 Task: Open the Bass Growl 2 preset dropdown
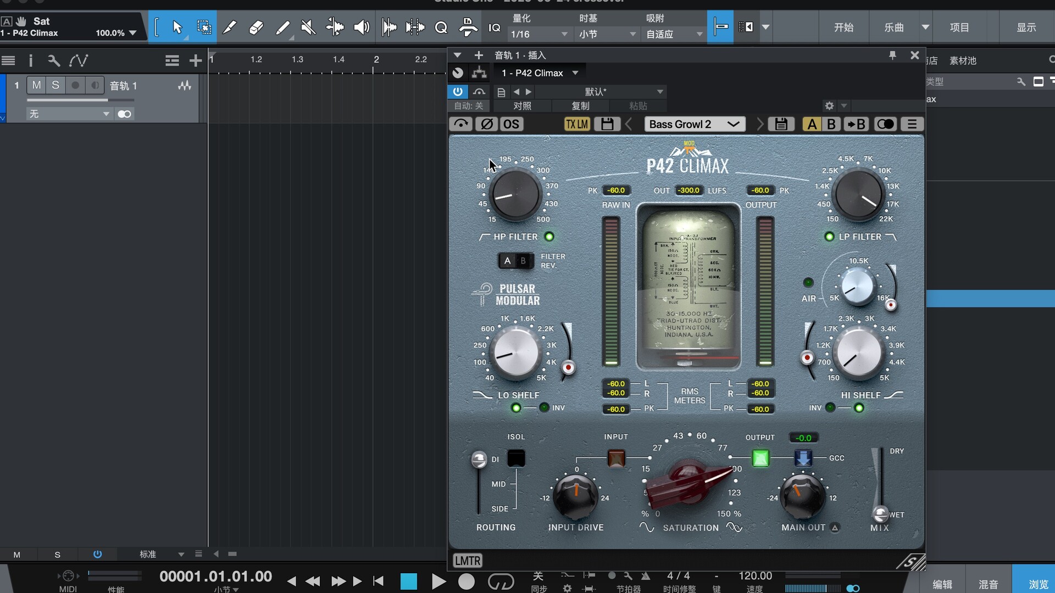(694, 124)
